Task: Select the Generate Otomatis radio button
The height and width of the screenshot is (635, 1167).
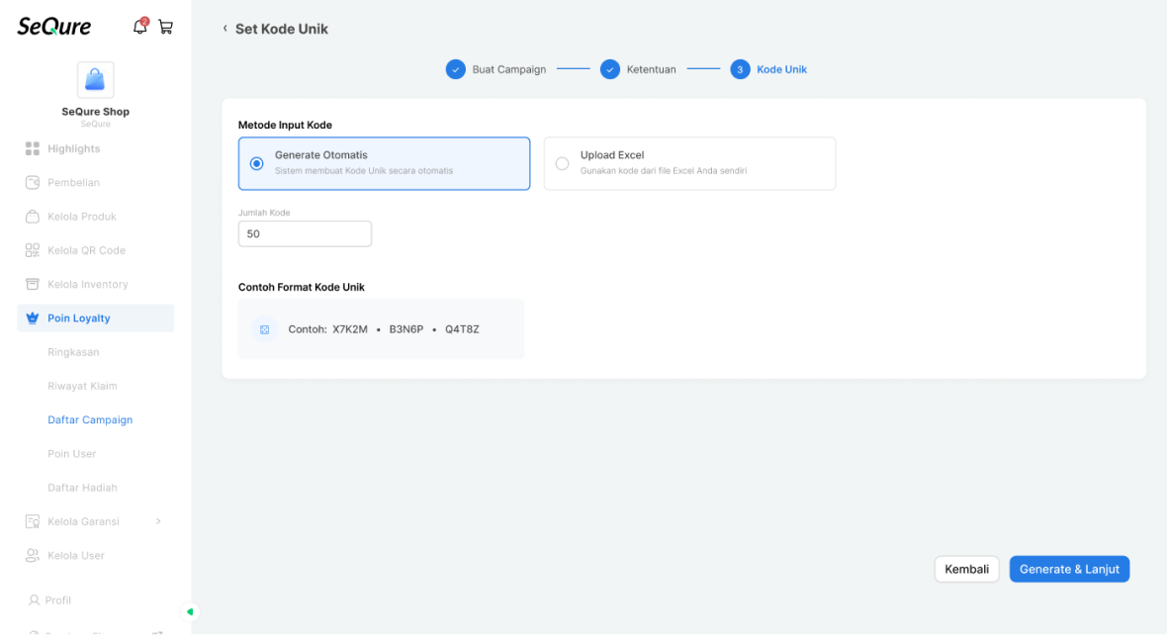Action: click(257, 164)
